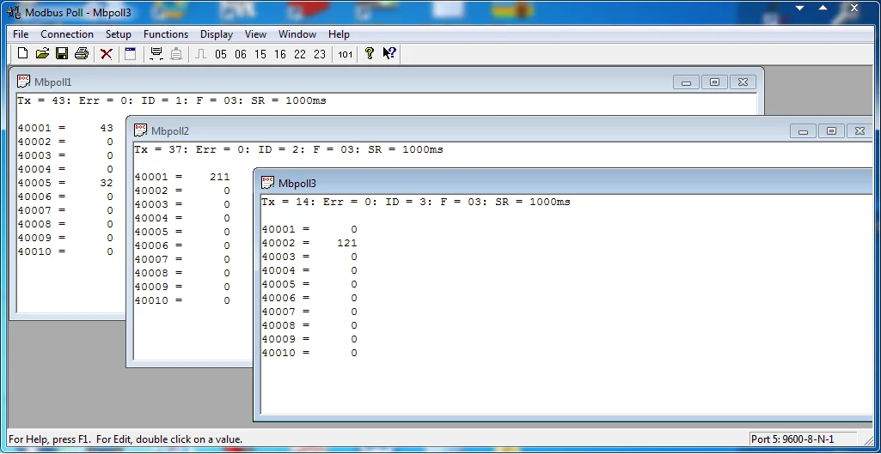Minimize the Mbpoll2 child window

pyautogui.click(x=803, y=131)
